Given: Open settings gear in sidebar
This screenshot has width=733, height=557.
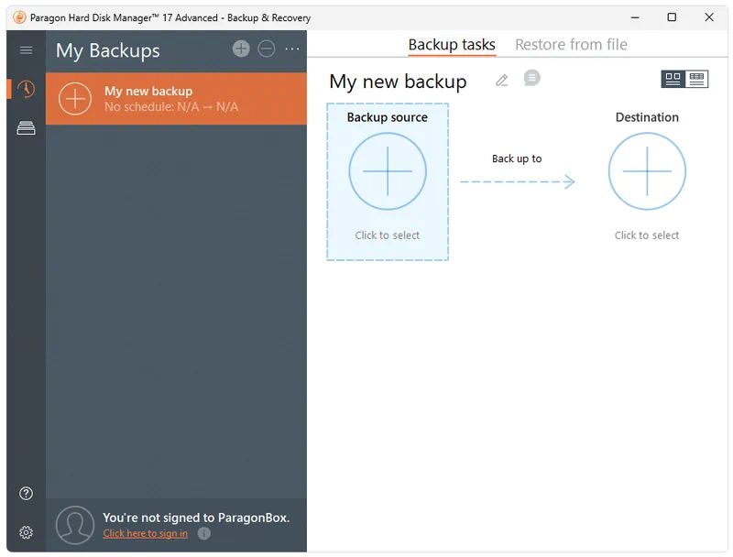Looking at the screenshot, I should pos(26,532).
